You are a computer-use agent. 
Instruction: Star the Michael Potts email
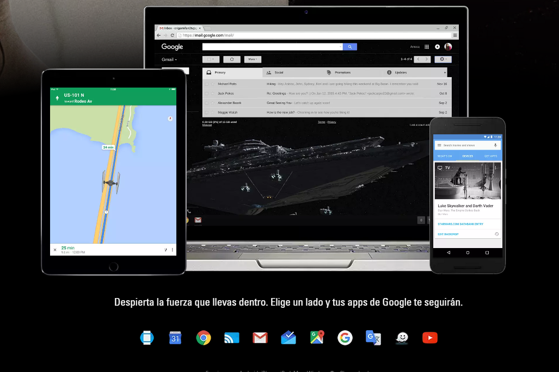(213, 84)
